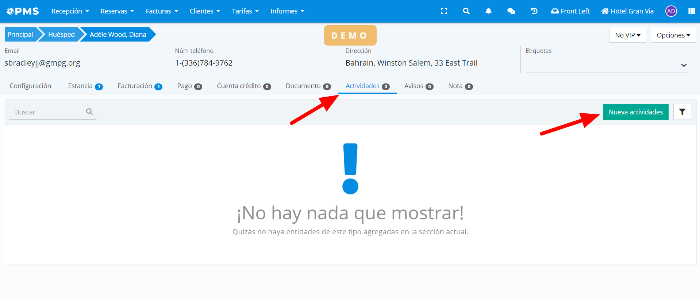
Task: Click the AD user avatar
Action: [671, 11]
